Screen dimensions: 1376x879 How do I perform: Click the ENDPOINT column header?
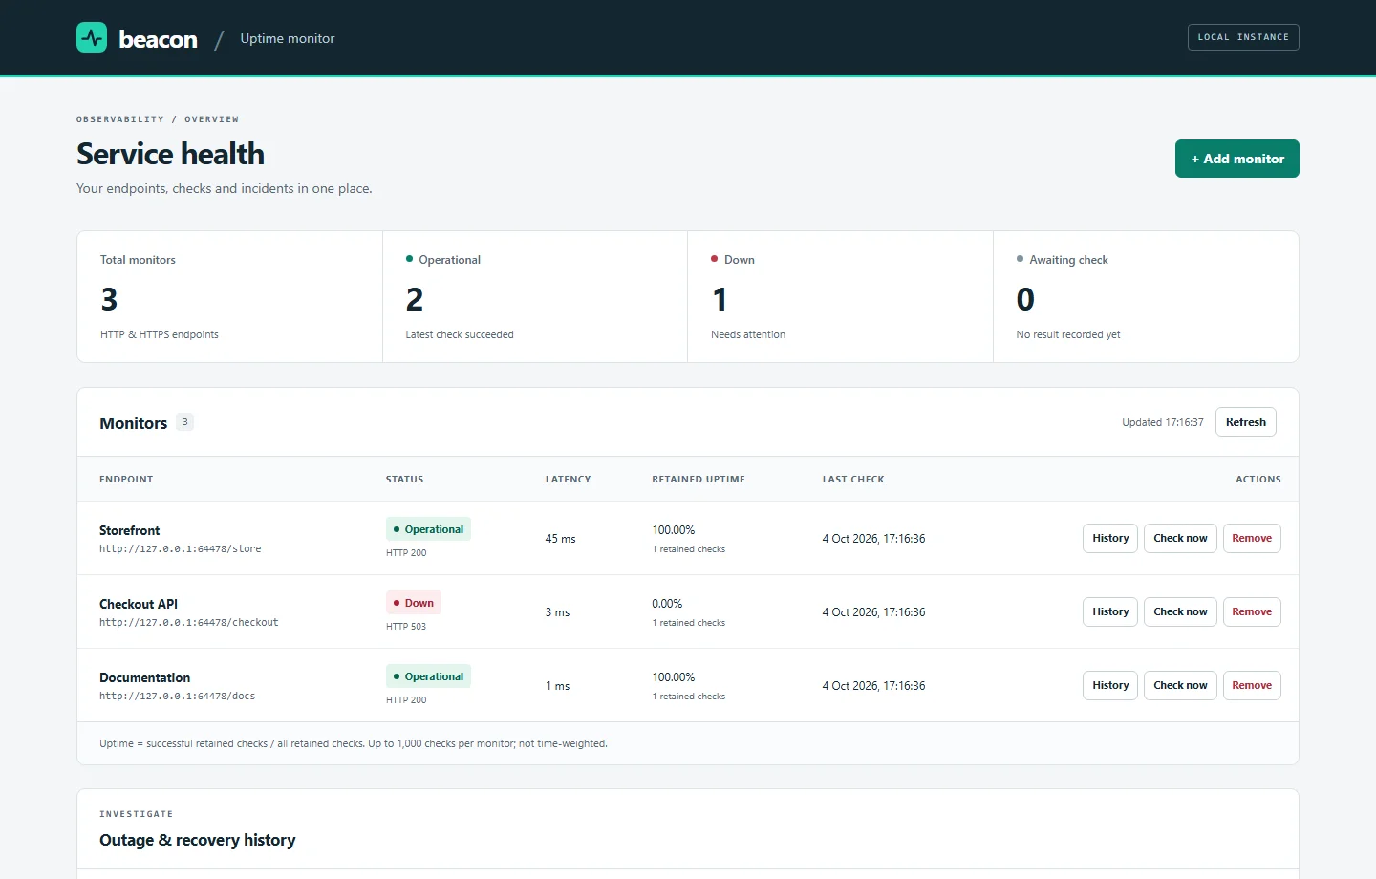click(126, 480)
